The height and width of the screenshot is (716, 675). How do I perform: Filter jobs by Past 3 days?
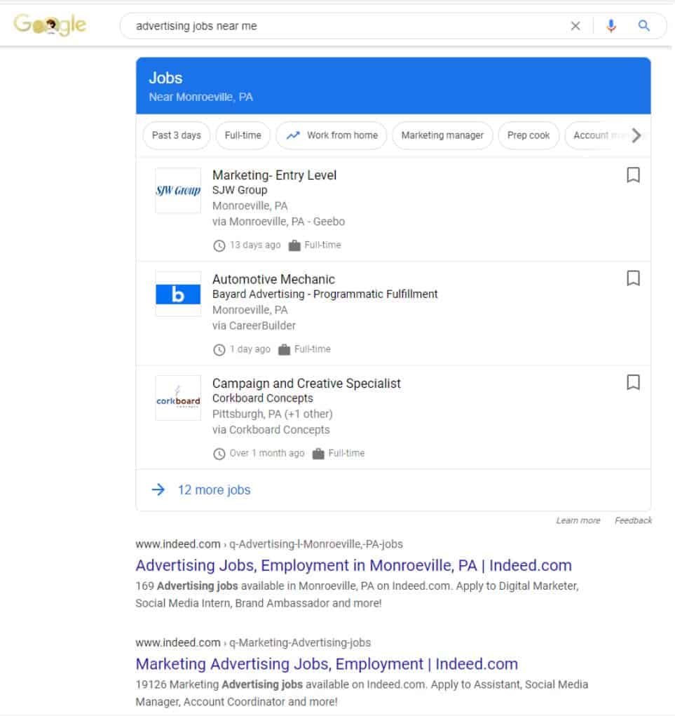coord(176,135)
